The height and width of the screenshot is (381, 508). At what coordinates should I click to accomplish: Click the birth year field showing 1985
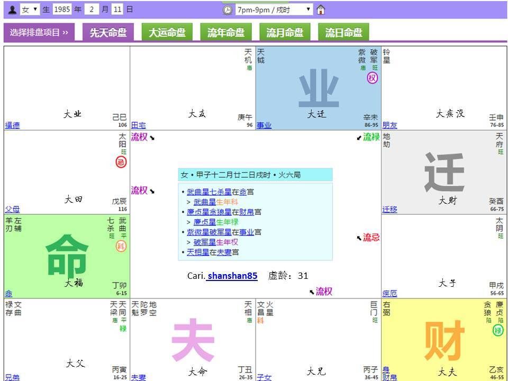62,10
